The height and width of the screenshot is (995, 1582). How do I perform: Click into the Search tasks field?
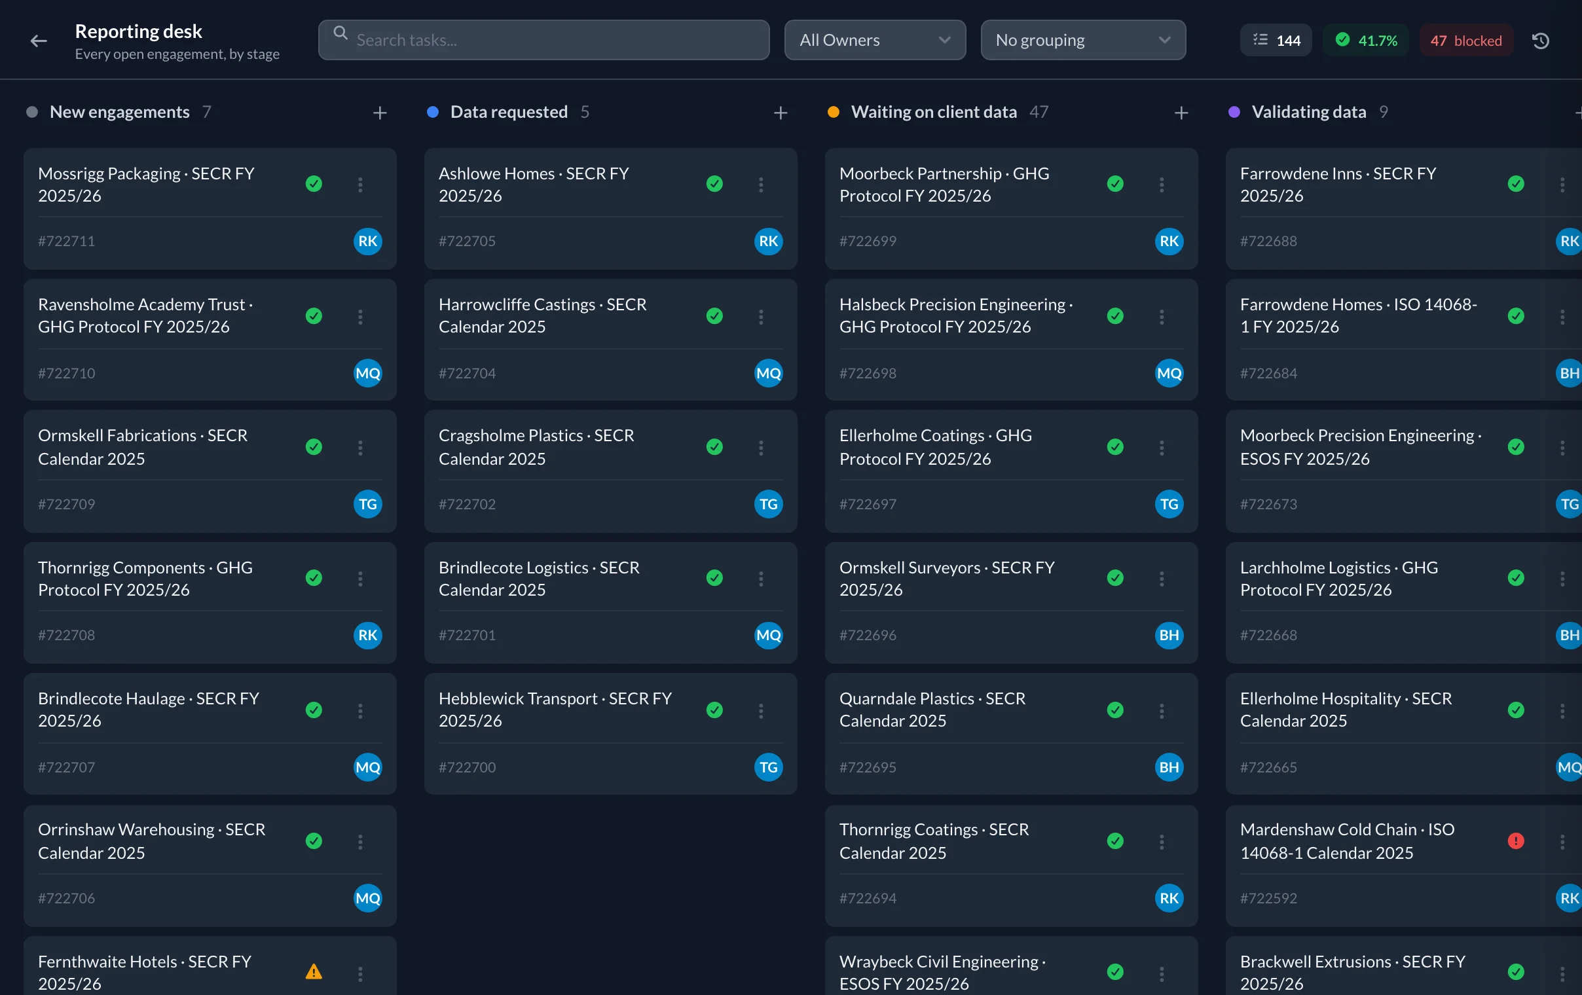pos(544,40)
